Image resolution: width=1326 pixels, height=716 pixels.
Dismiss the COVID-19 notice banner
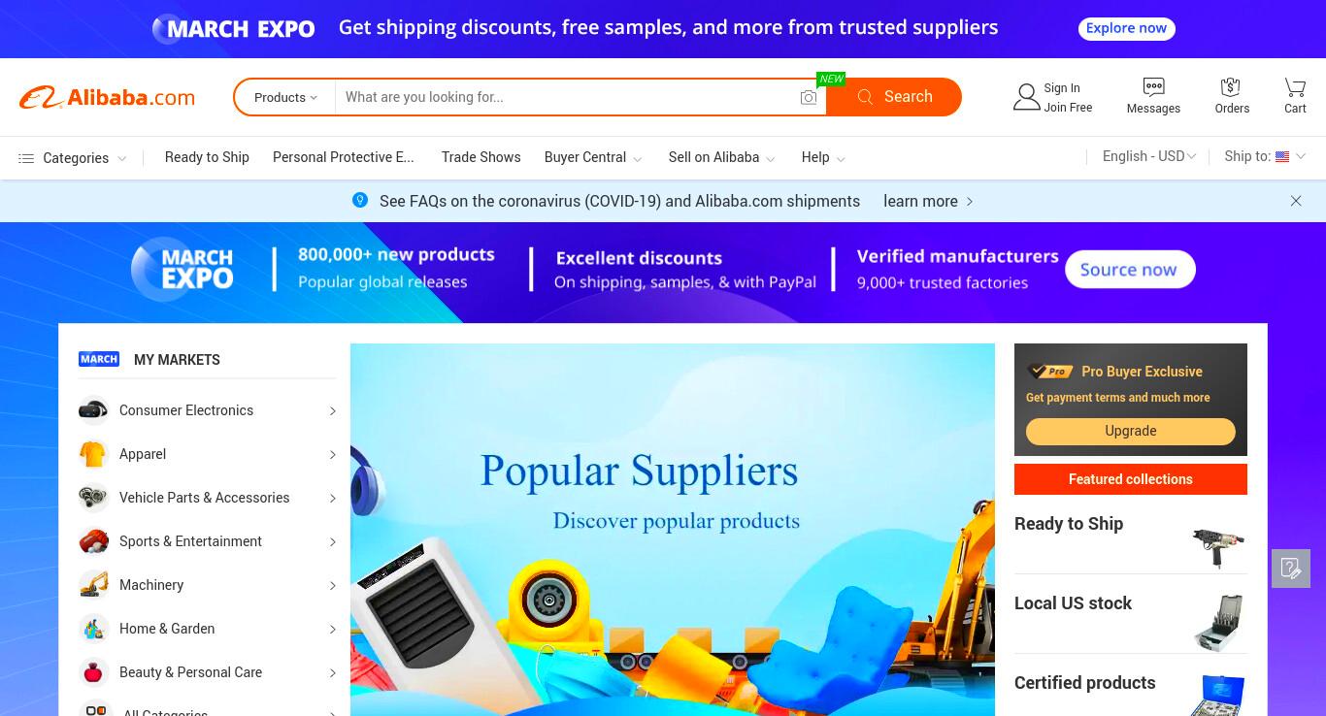tap(1296, 201)
